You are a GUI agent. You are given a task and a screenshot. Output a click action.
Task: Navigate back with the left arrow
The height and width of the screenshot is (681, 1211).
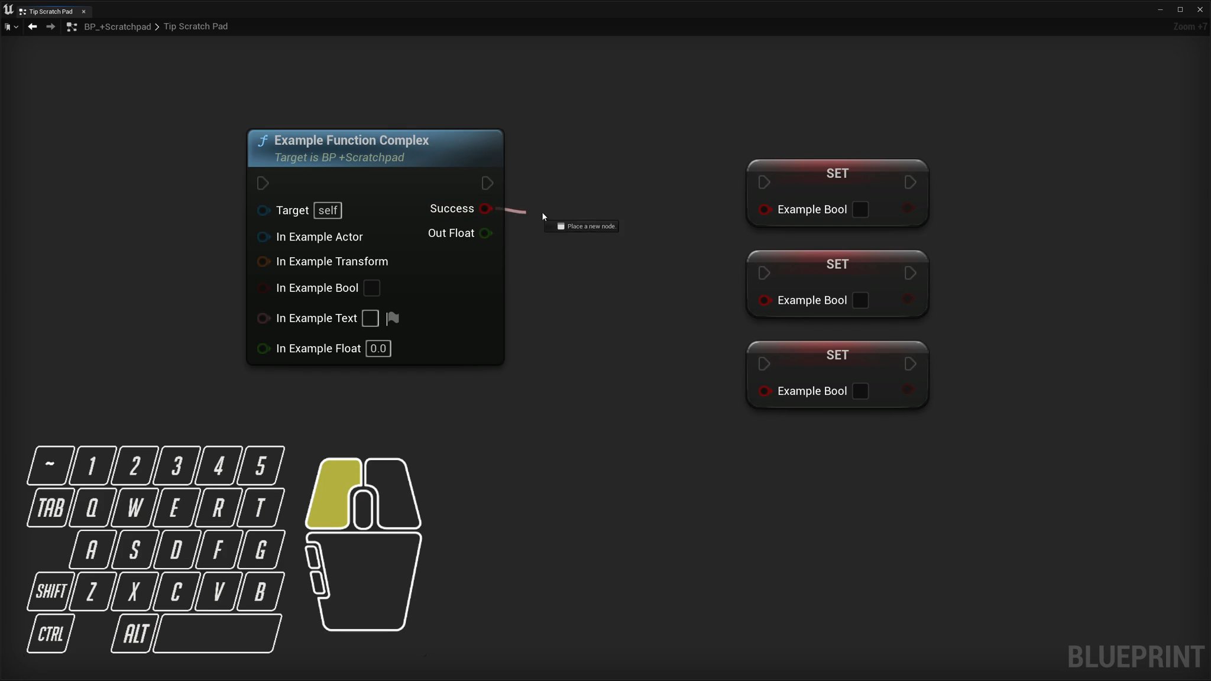click(33, 27)
